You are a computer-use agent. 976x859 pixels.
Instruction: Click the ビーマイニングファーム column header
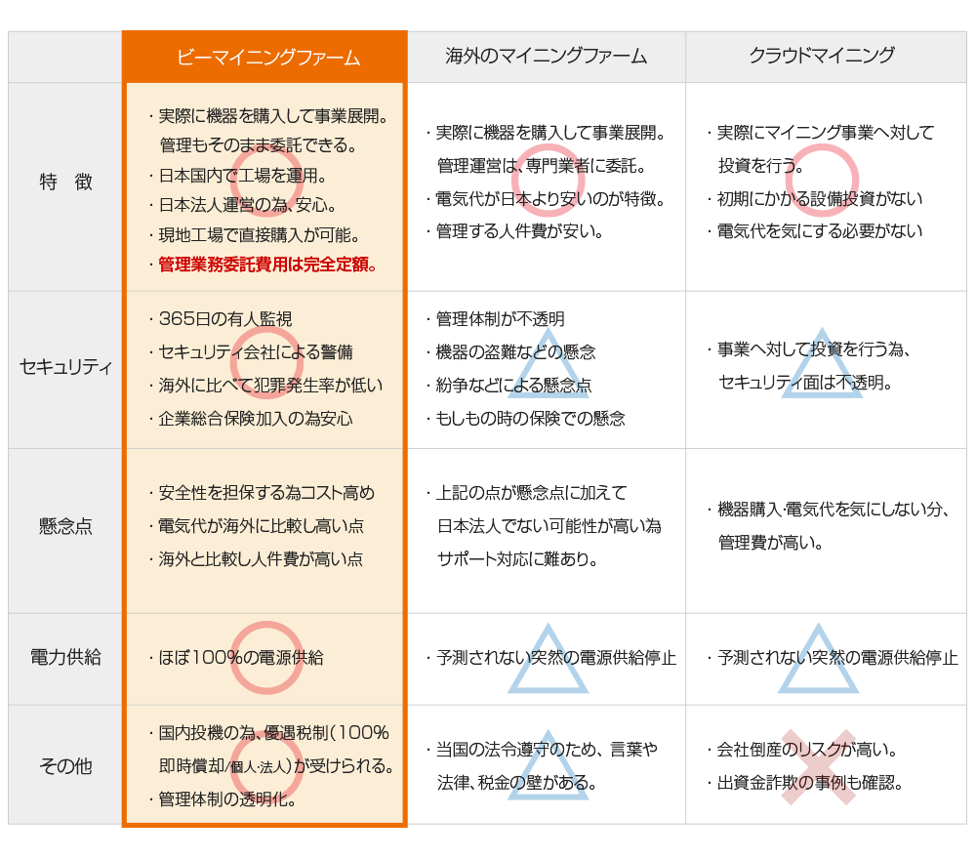[x=264, y=57]
